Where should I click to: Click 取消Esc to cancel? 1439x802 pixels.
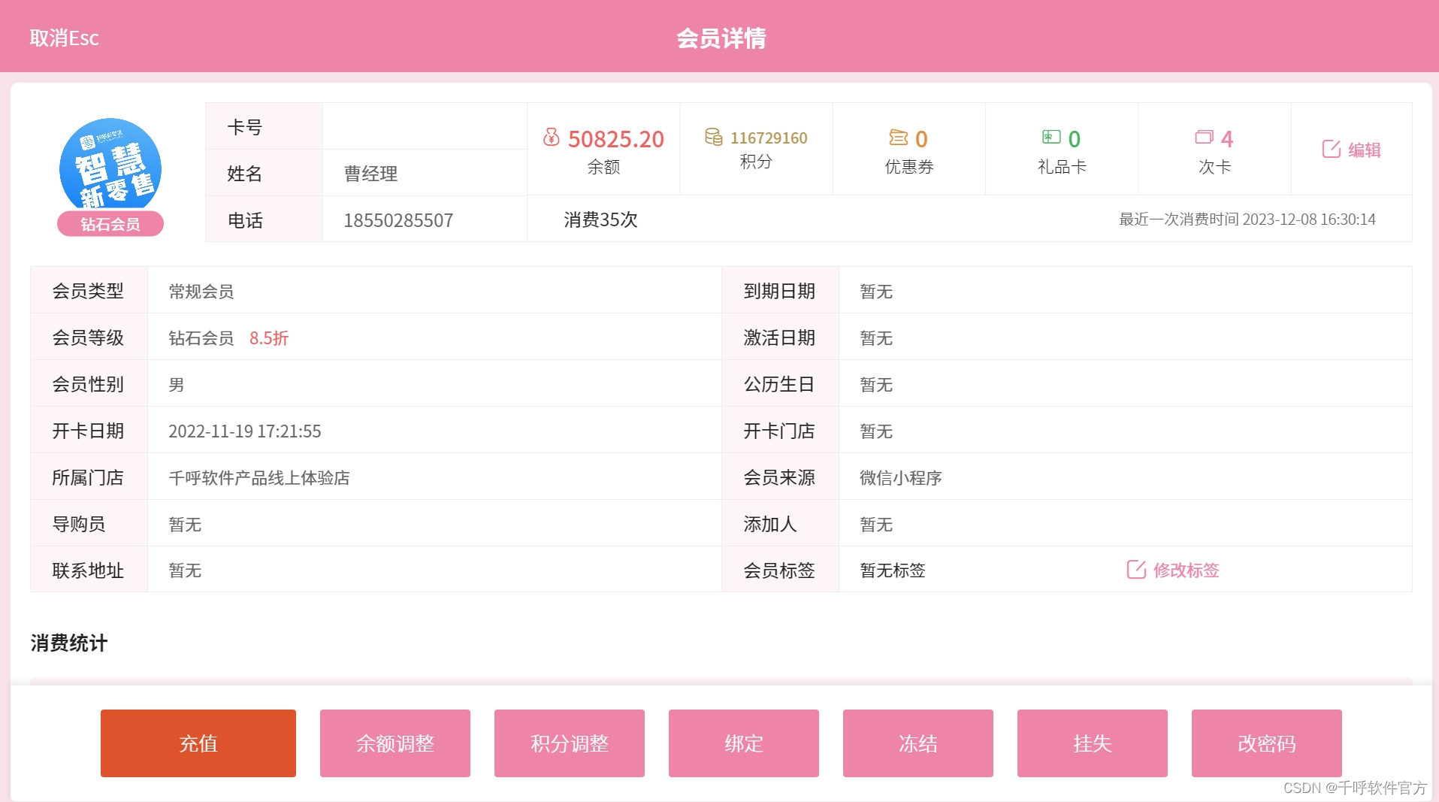coord(65,38)
